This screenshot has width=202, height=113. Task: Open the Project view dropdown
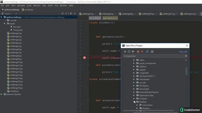coord(16,13)
